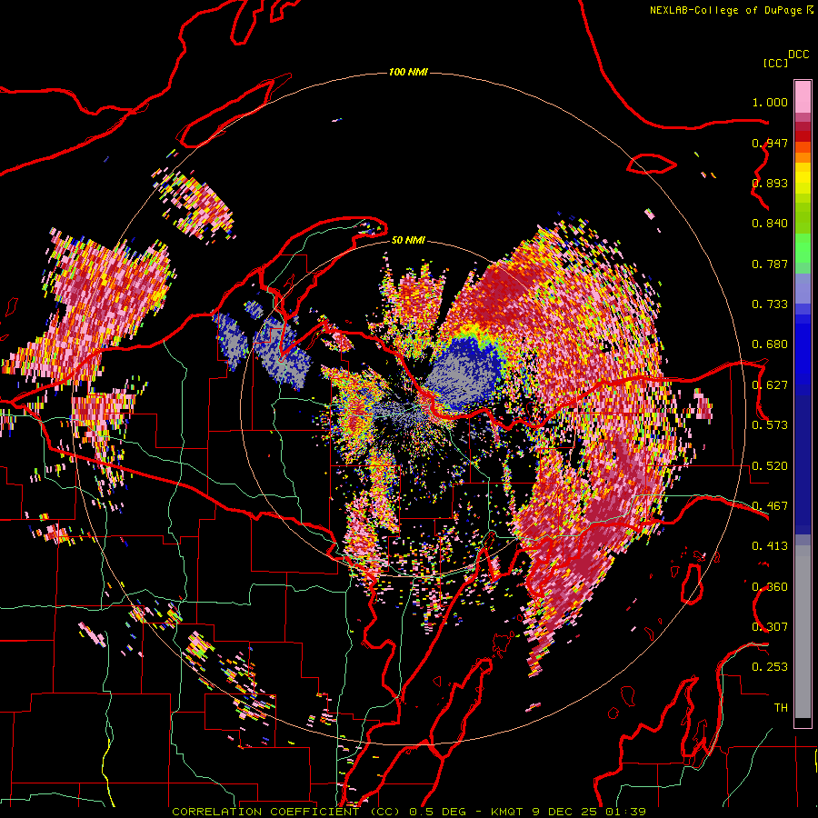Click the 1.000 value on color scale
Image resolution: width=818 pixels, height=818 pixels.
(770, 102)
